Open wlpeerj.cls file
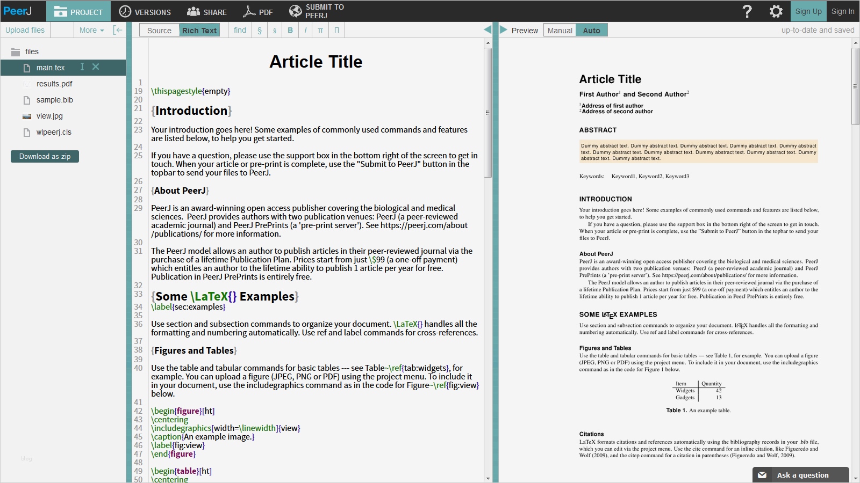The height and width of the screenshot is (483, 860). pos(54,132)
